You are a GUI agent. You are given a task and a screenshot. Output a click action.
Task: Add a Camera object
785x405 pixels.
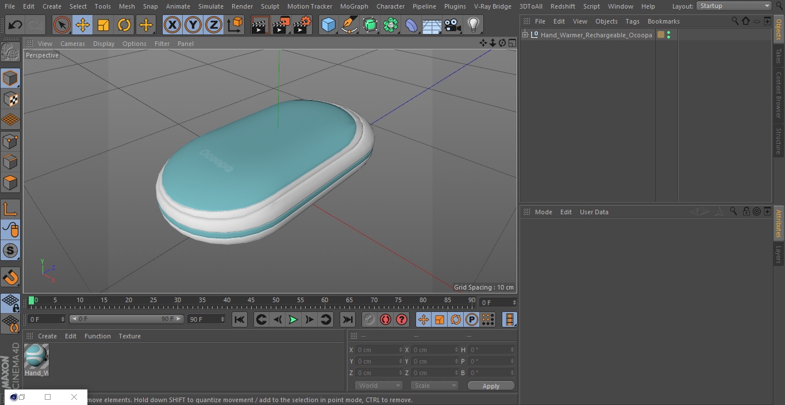coord(452,25)
